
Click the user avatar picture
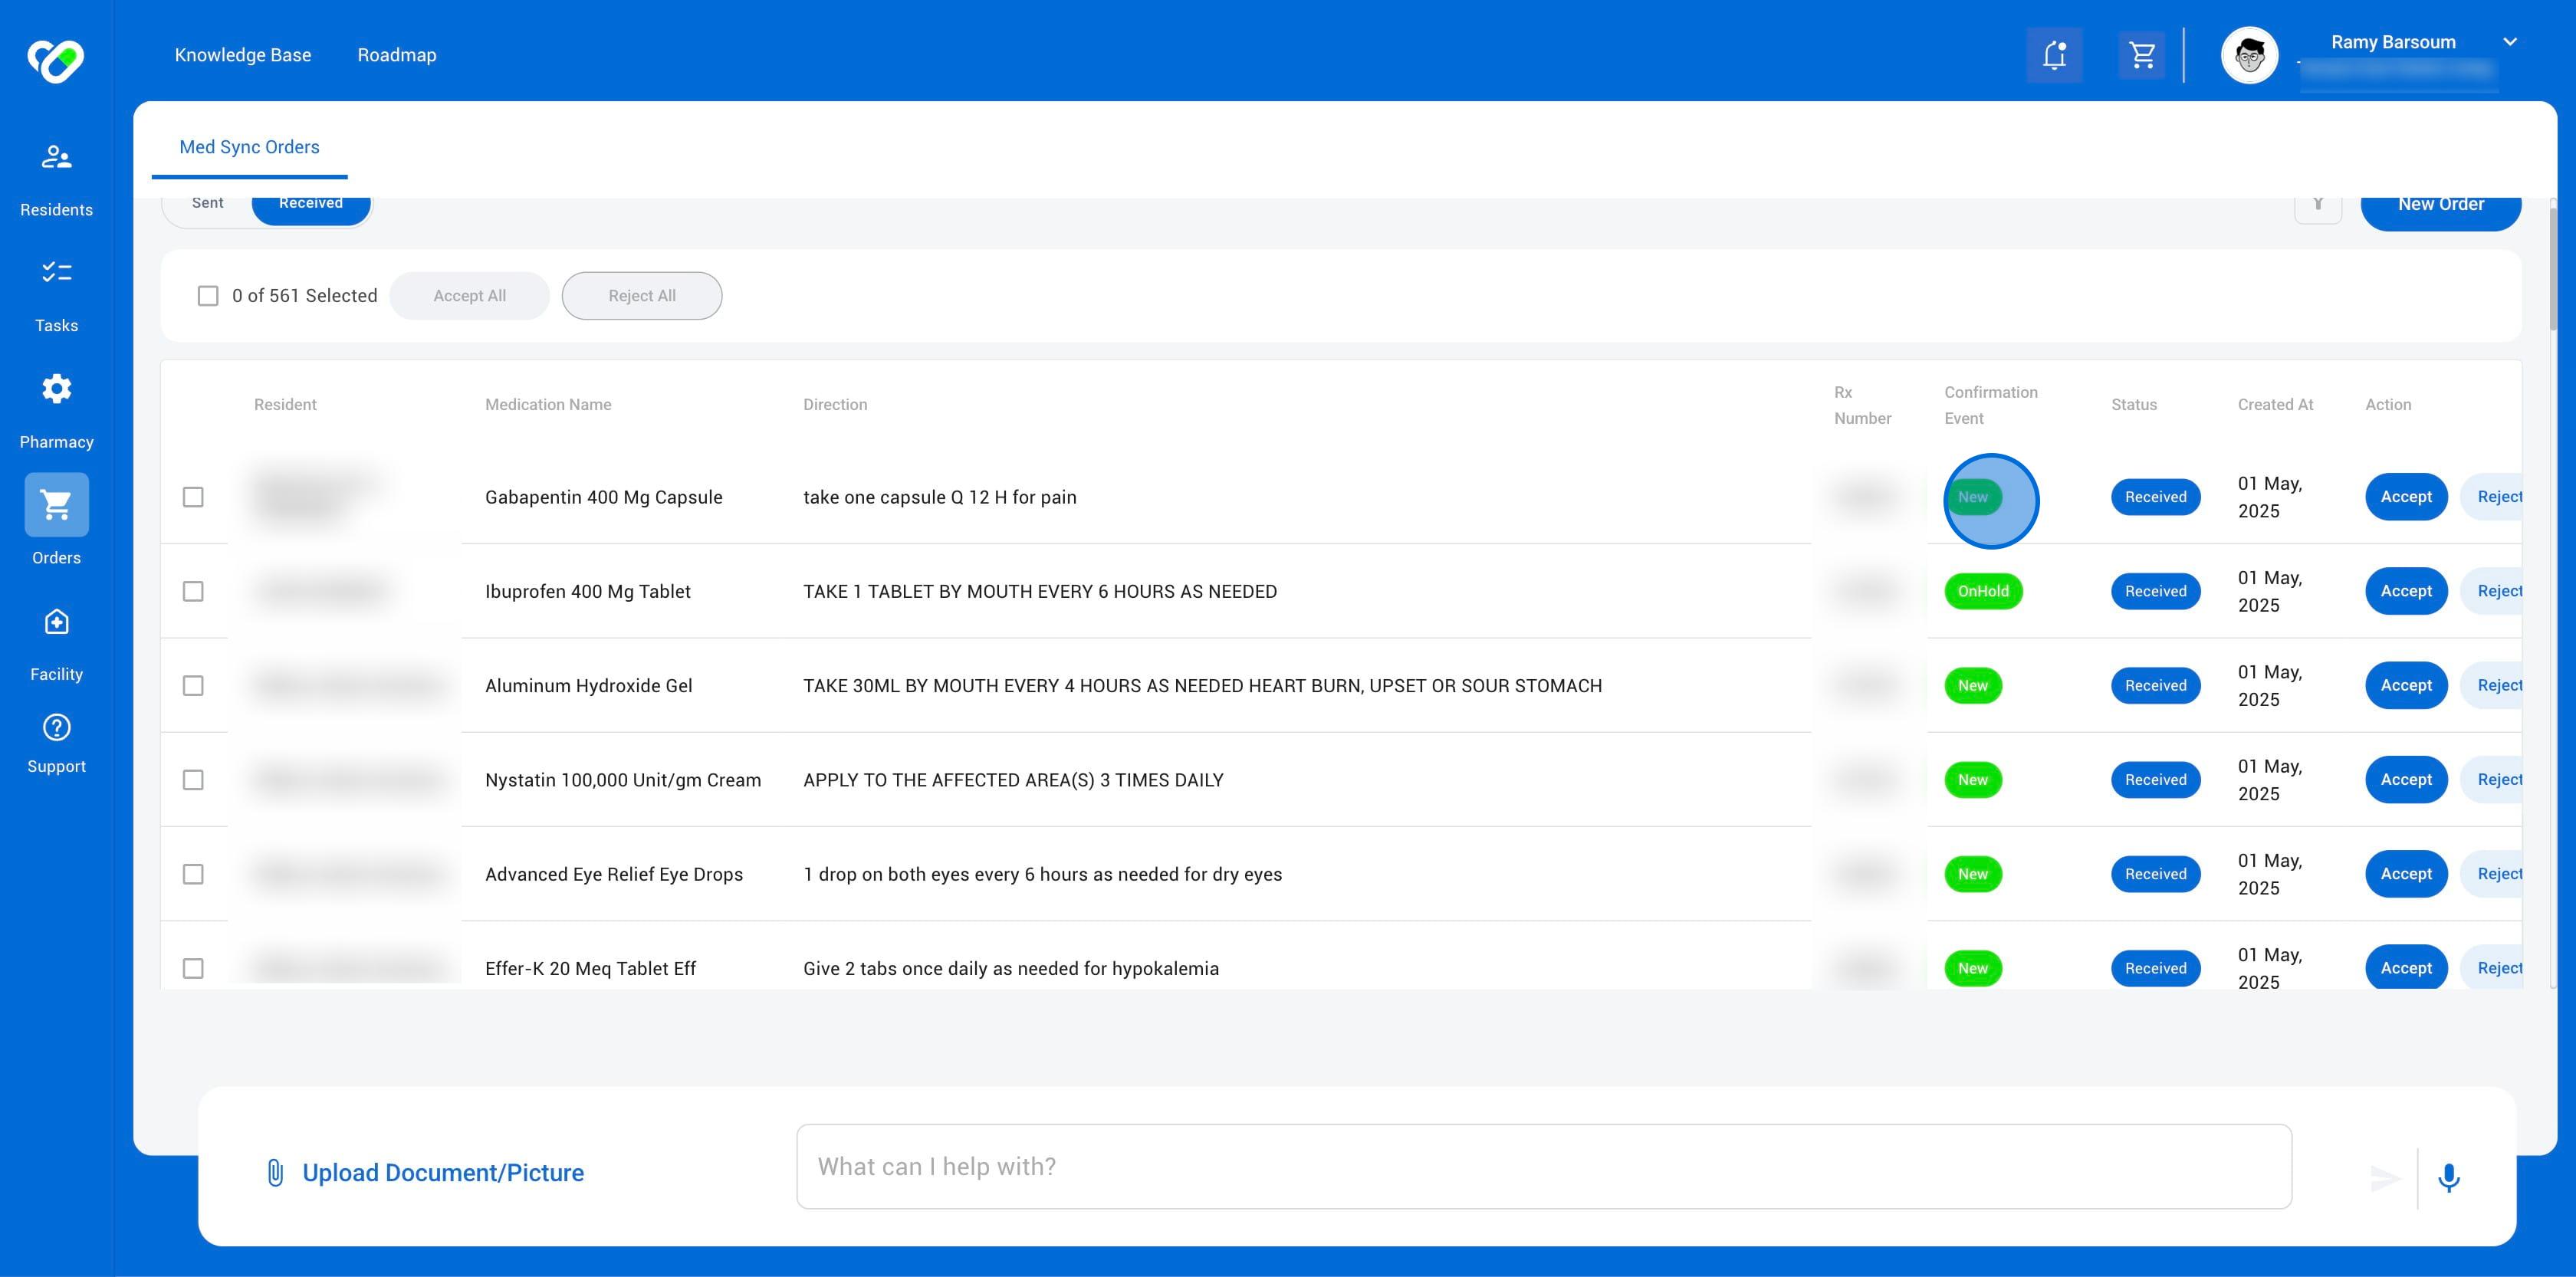tap(2249, 55)
